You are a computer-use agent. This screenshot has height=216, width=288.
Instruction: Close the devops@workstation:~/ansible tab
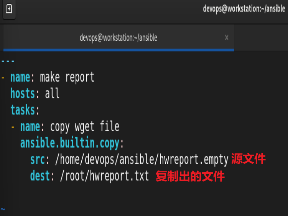tap(227, 38)
